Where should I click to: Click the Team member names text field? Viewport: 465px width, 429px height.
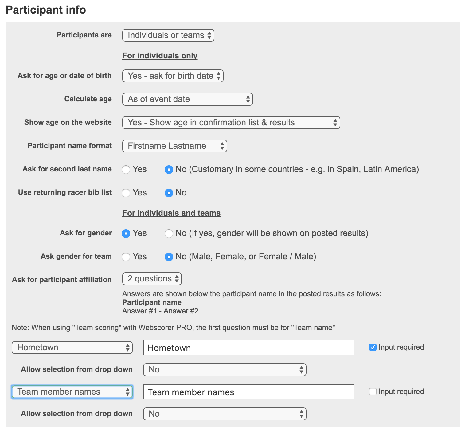point(248,392)
